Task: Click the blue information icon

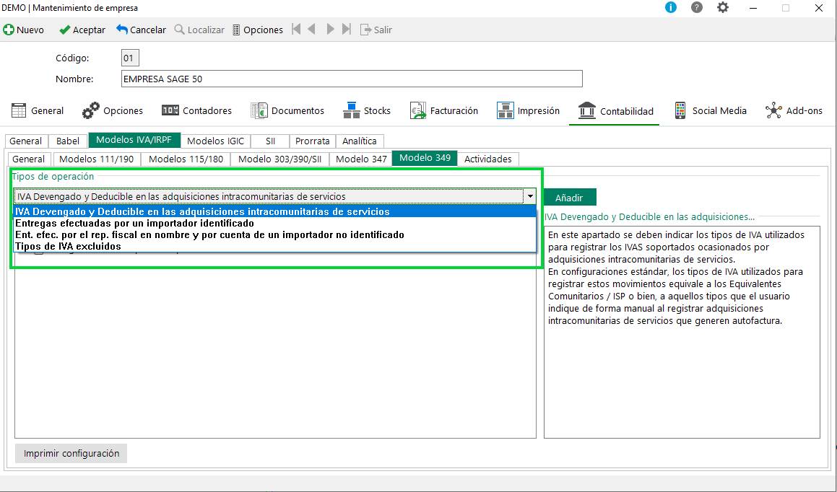Action: pyautogui.click(x=671, y=8)
